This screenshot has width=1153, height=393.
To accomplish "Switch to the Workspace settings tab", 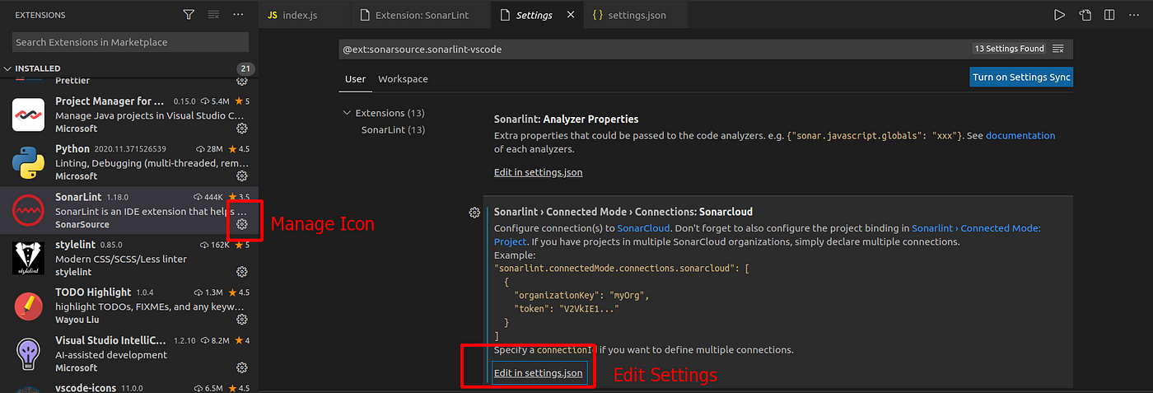I will pyautogui.click(x=403, y=79).
